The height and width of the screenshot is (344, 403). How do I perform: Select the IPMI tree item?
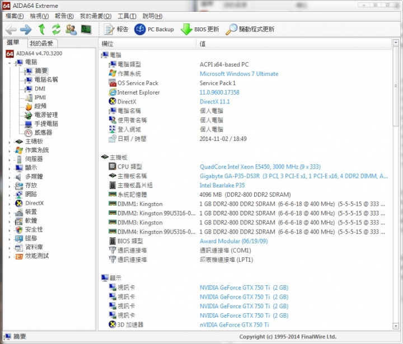(x=40, y=97)
